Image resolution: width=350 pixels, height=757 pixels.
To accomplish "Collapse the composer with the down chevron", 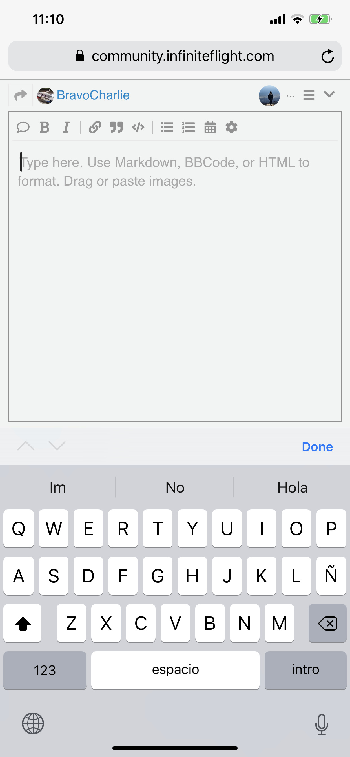I will pyautogui.click(x=329, y=94).
